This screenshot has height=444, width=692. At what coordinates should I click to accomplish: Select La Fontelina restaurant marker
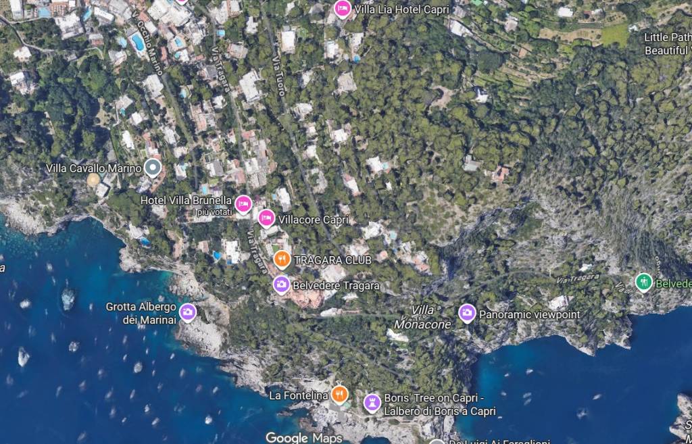[x=339, y=395]
